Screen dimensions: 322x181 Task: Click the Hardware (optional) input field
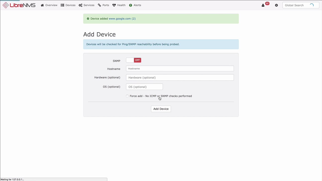pyautogui.click(x=180, y=77)
